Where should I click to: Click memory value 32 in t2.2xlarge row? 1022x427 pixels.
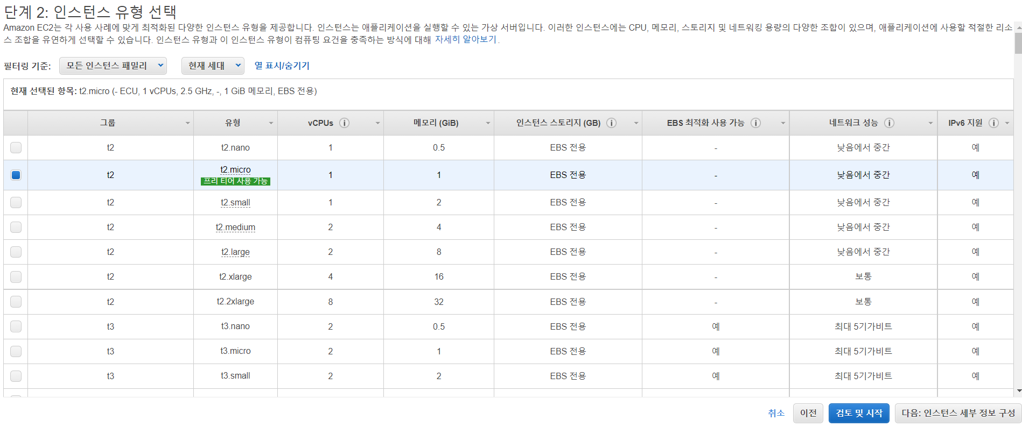pos(439,302)
